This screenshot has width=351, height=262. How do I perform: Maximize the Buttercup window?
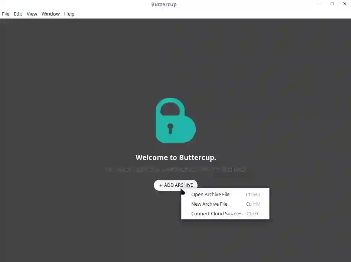tap(332, 4)
